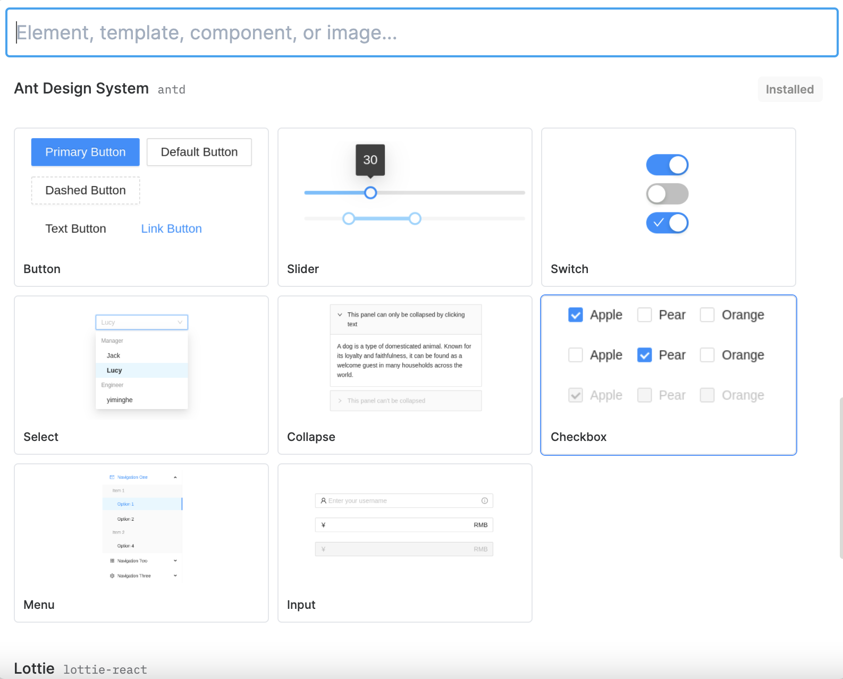
Task: Turn on the gray switch in the Switch card
Action: pos(667,194)
